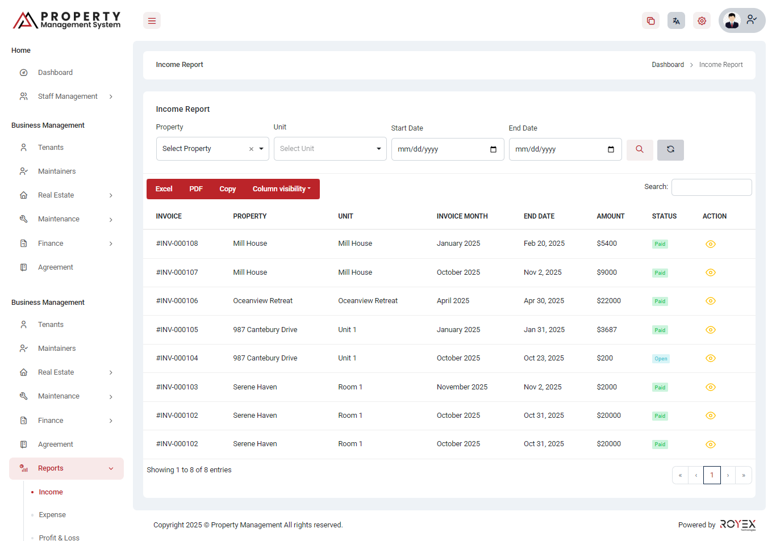
Task: Open Start Date calendar picker icon
Action: (493, 149)
